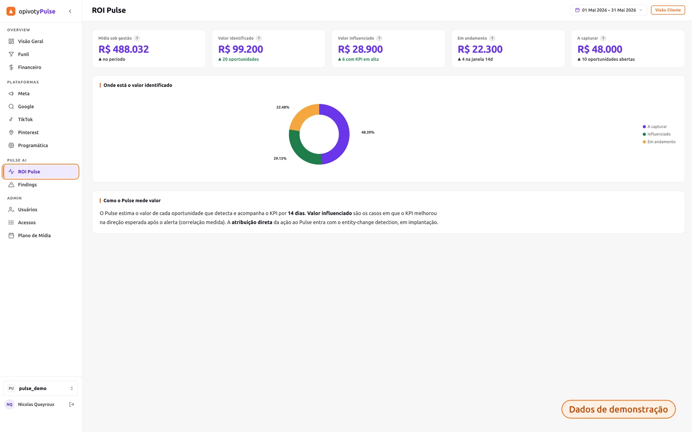Click the Findings warning triangle icon
The image size is (692, 432).
(x=11, y=185)
